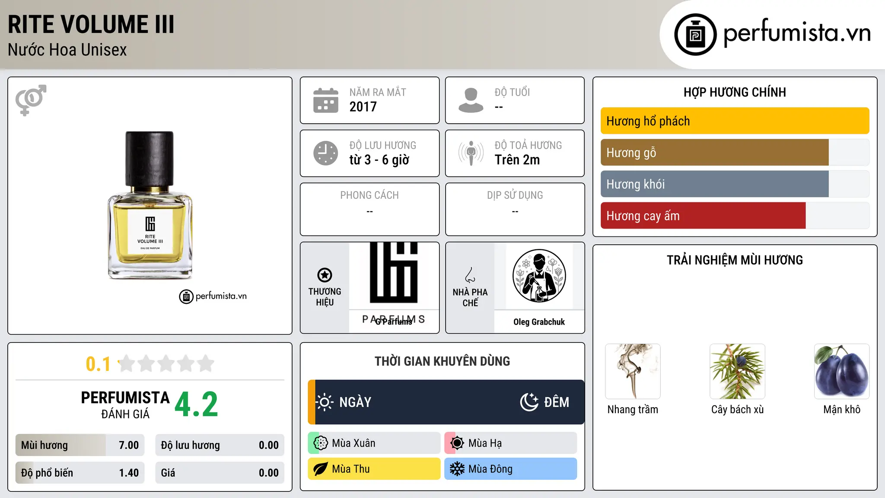The image size is (885, 498).
Task: Click the Perfumista score 4.2
Action: (x=197, y=405)
